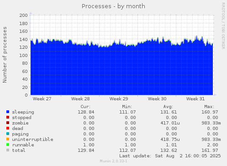Click the 'Avg:' column header
Image resolution: width=227 pixels, height=166 pixels.
(x=168, y=107)
